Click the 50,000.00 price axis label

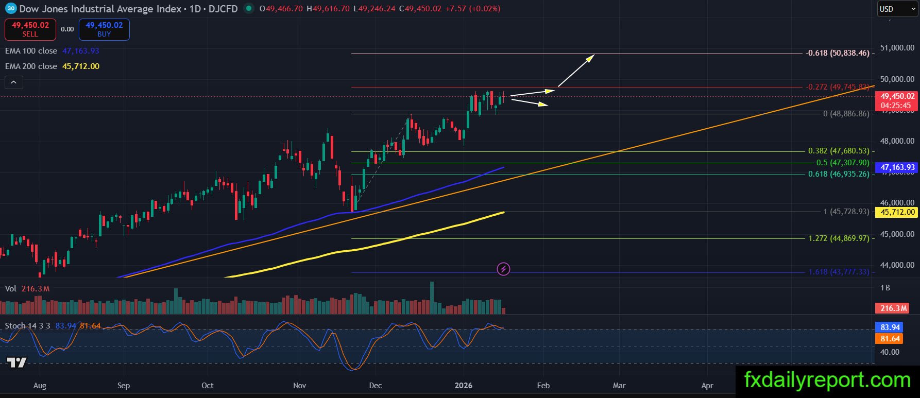(x=897, y=79)
